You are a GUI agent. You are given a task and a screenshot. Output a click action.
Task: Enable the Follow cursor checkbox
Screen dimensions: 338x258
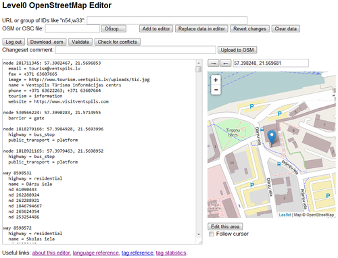211,234
